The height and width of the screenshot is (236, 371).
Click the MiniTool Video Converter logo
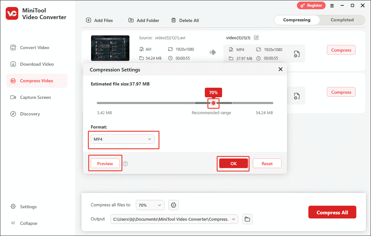click(12, 13)
